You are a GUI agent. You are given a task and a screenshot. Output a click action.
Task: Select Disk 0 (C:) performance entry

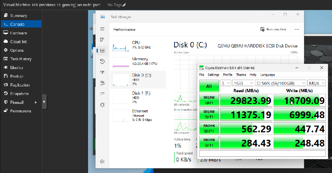point(138,80)
